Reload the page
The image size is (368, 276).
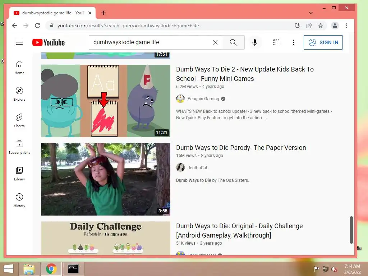click(x=37, y=26)
